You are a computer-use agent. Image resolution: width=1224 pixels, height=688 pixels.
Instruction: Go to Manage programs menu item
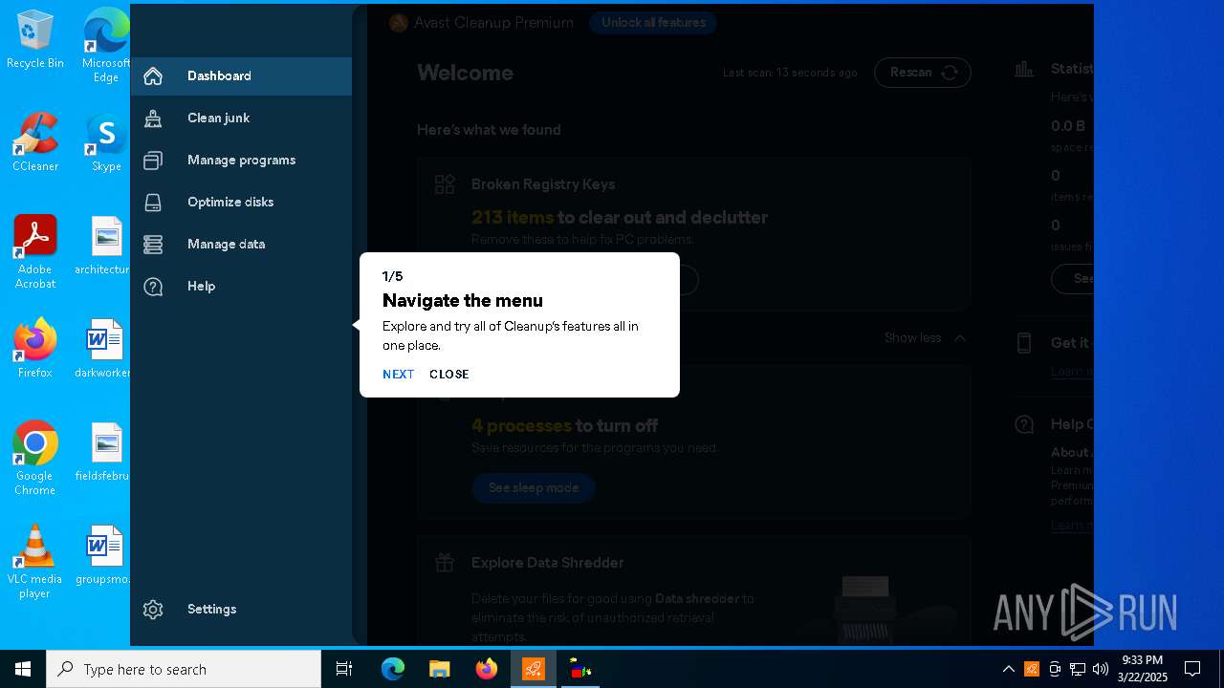pos(241,161)
